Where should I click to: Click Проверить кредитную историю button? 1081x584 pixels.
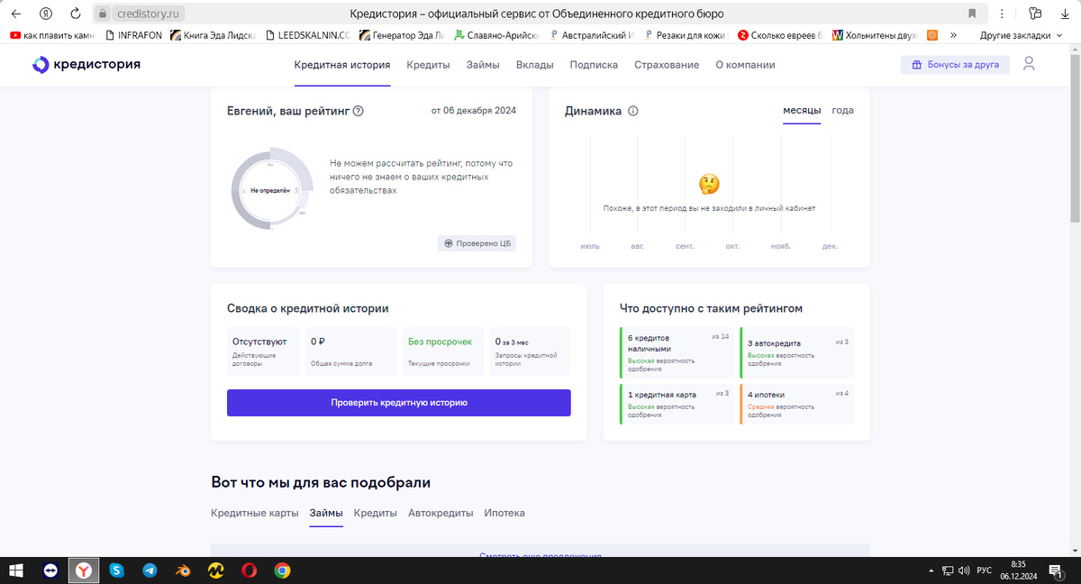point(399,403)
